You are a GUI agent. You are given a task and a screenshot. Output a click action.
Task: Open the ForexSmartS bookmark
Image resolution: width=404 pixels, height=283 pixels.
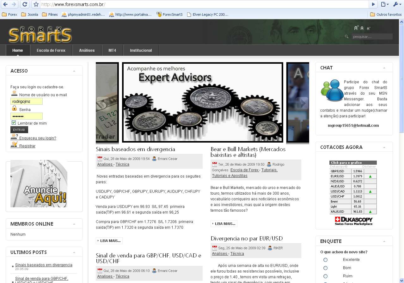(170, 15)
